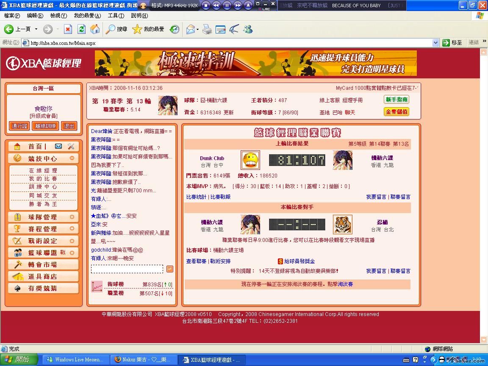Switch to Windows Live Messenger taskbar button
Viewport: 488px width, 366px height.
[x=75, y=360]
